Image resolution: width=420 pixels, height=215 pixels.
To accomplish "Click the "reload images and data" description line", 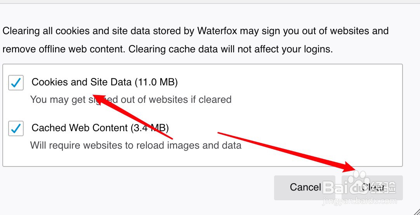I will pos(136,146).
